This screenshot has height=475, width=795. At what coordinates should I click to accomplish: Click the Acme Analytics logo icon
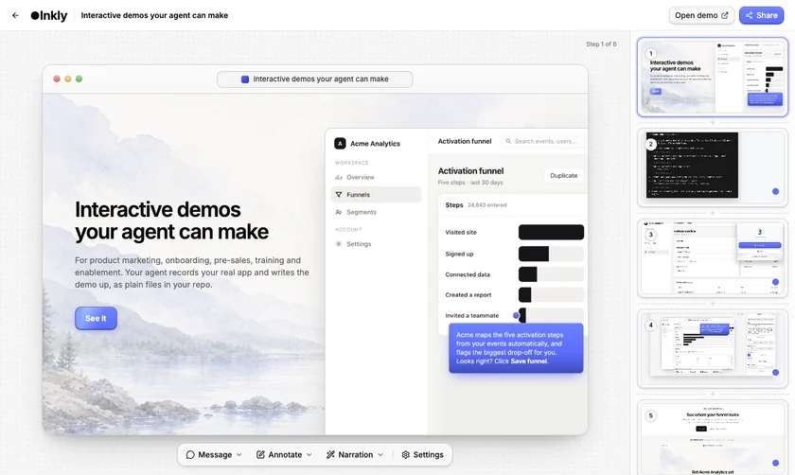click(340, 144)
